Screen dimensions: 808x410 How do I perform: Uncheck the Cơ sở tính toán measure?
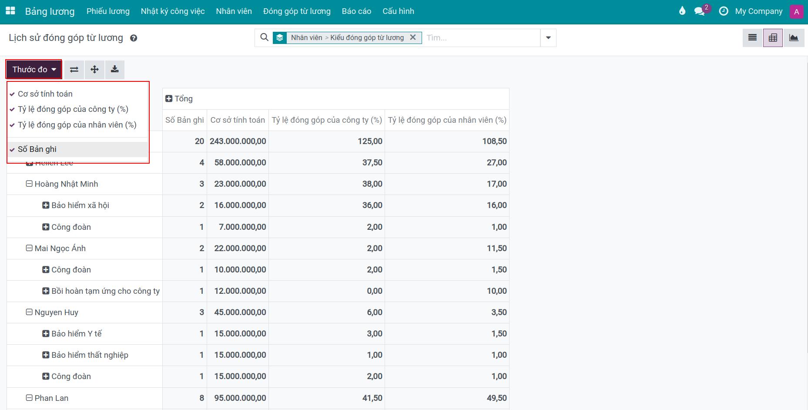(45, 94)
